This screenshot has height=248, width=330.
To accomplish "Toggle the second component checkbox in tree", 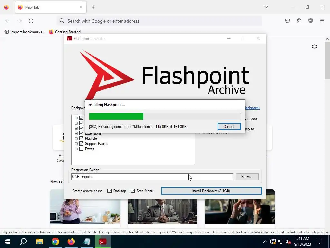I will (x=82, y=123).
